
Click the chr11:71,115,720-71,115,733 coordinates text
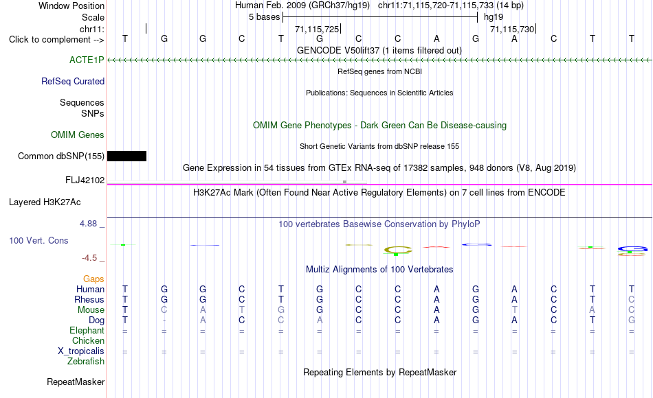pyautogui.click(x=451, y=5)
